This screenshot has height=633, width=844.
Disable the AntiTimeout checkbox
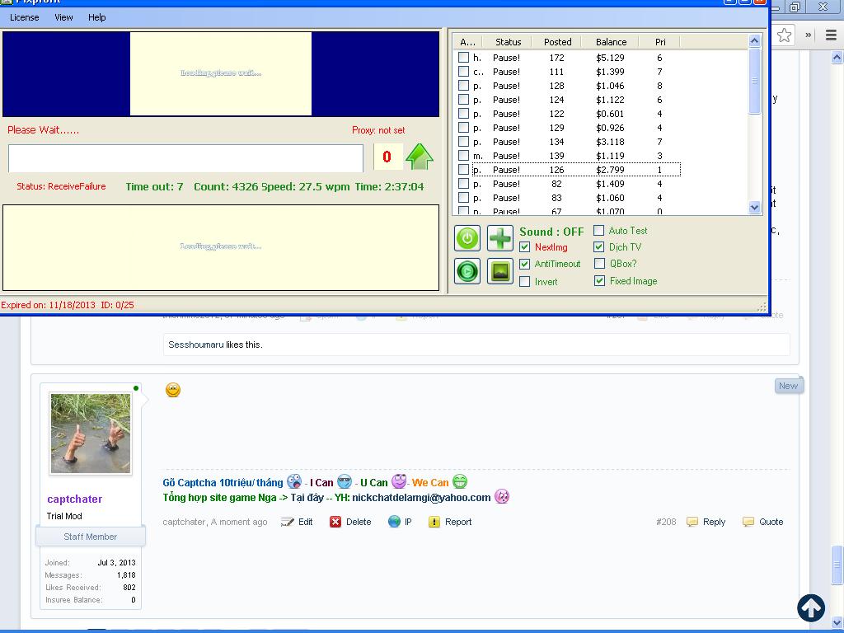[525, 264]
